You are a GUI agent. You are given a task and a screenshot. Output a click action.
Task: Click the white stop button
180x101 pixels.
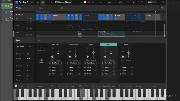(85, 2)
